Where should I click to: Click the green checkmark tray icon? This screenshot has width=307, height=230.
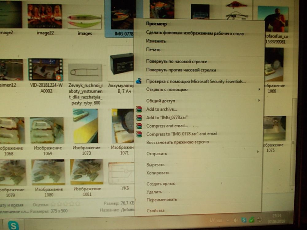click(x=251, y=220)
